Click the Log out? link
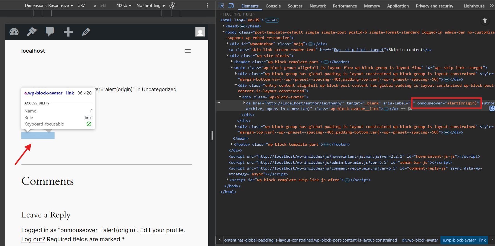The height and width of the screenshot is (246, 495). [33, 239]
